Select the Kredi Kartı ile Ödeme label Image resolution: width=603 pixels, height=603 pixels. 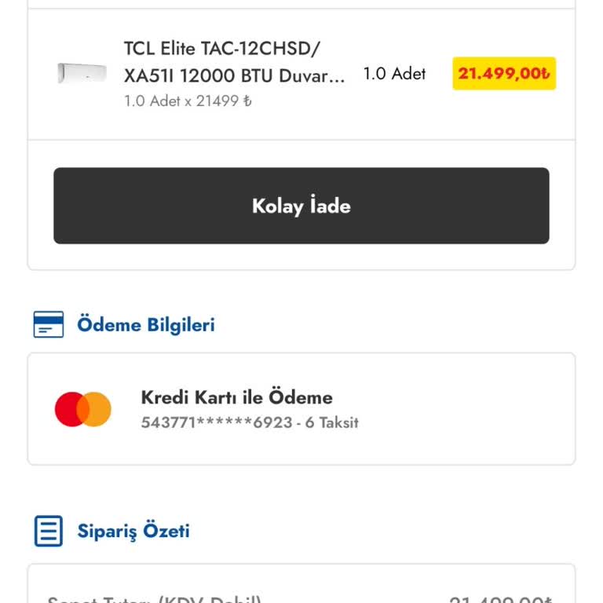click(x=236, y=397)
